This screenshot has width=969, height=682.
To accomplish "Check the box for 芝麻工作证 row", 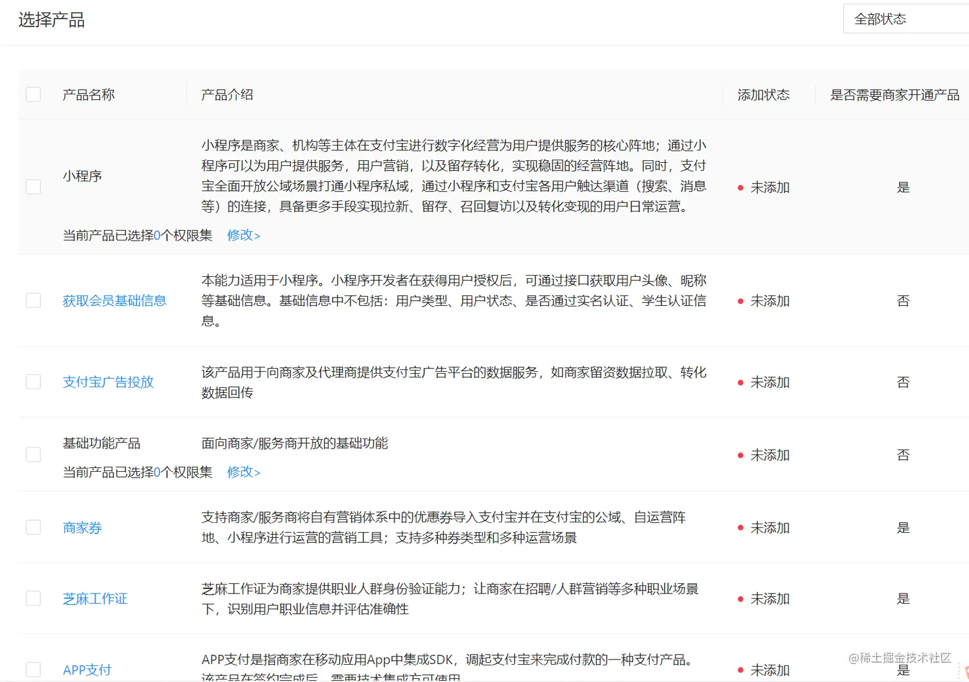I will (33, 598).
